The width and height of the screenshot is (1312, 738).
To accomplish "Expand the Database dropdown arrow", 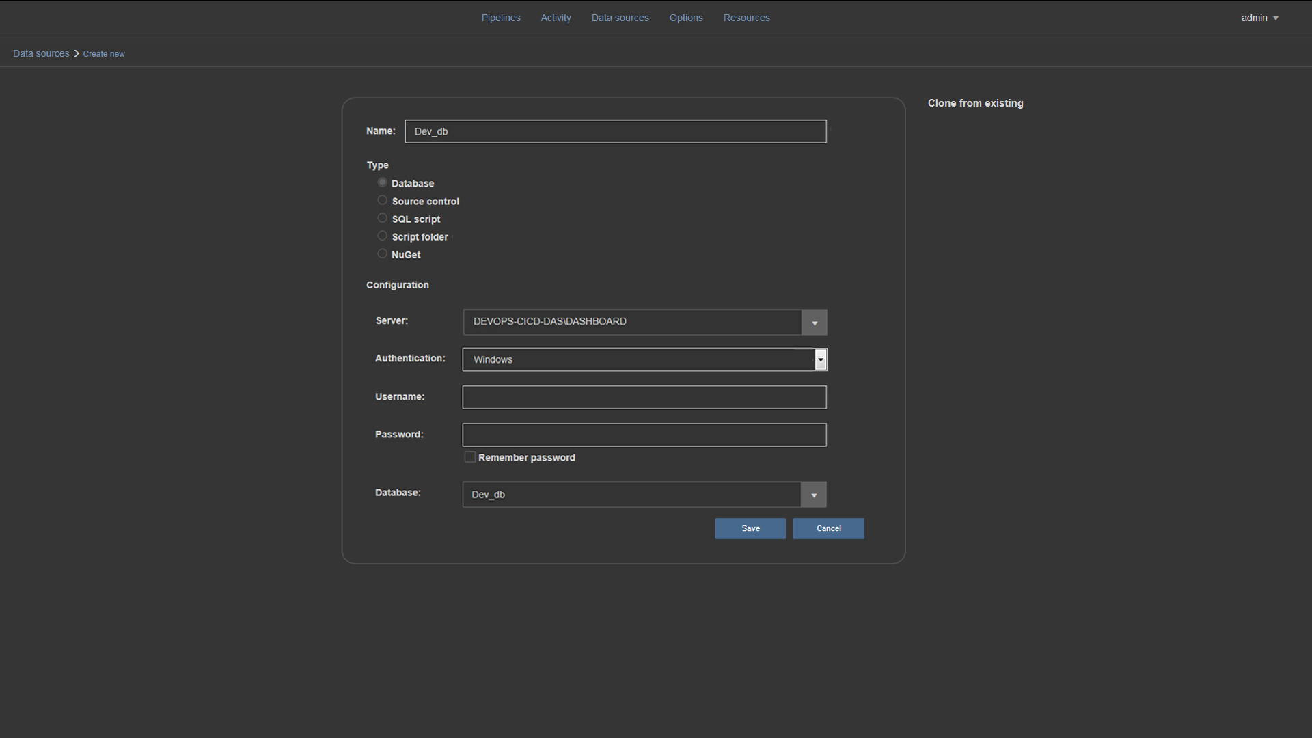I will point(813,495).
